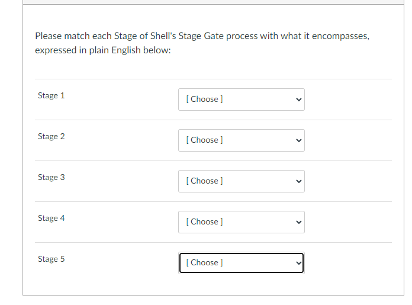Click the "Stage 1" row label
The width and height of the screenshot is (412, 305).
(51, 96)
